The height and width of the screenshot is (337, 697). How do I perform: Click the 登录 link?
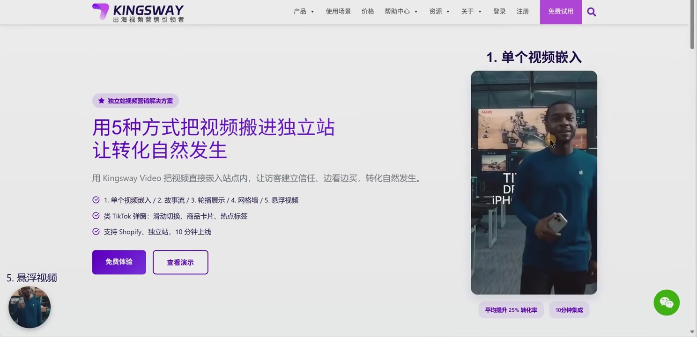[499, 12]
